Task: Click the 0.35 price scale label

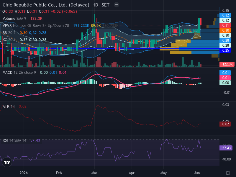Action: pyautogui.click(x=226, y=11)
